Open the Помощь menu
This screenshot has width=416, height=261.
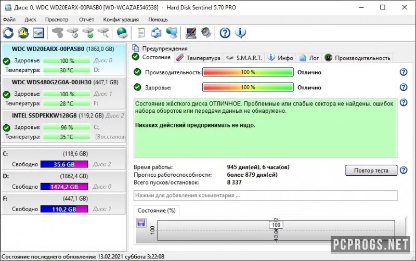coord(158,20)
